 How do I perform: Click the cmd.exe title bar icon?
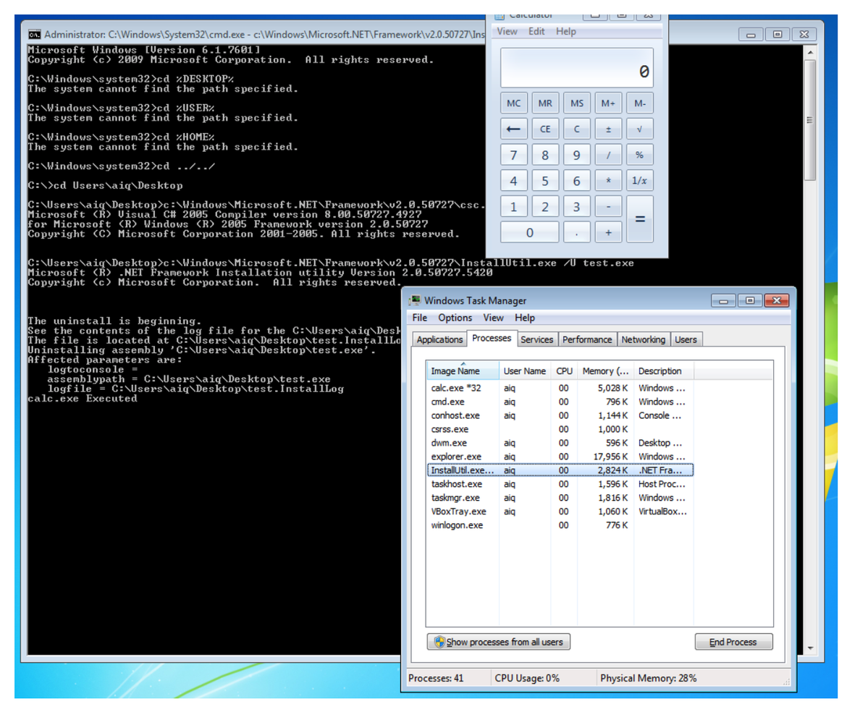[34, 34]
